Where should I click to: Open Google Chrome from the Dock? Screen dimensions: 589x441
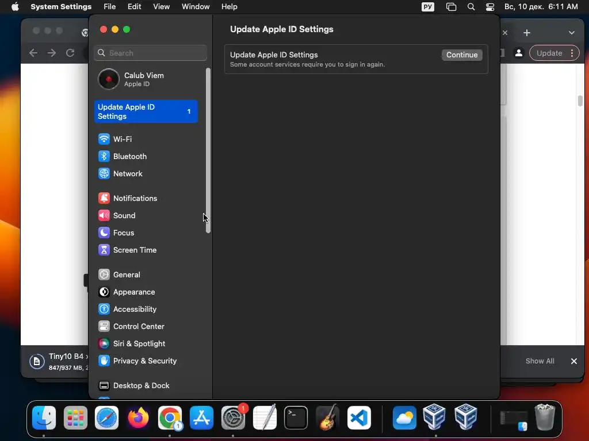click(x=170, y=418)
